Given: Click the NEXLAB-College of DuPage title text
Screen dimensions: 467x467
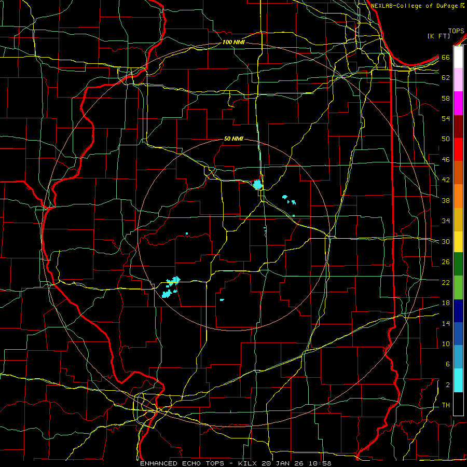Looking at the screenshot, I should coord(414,6).
